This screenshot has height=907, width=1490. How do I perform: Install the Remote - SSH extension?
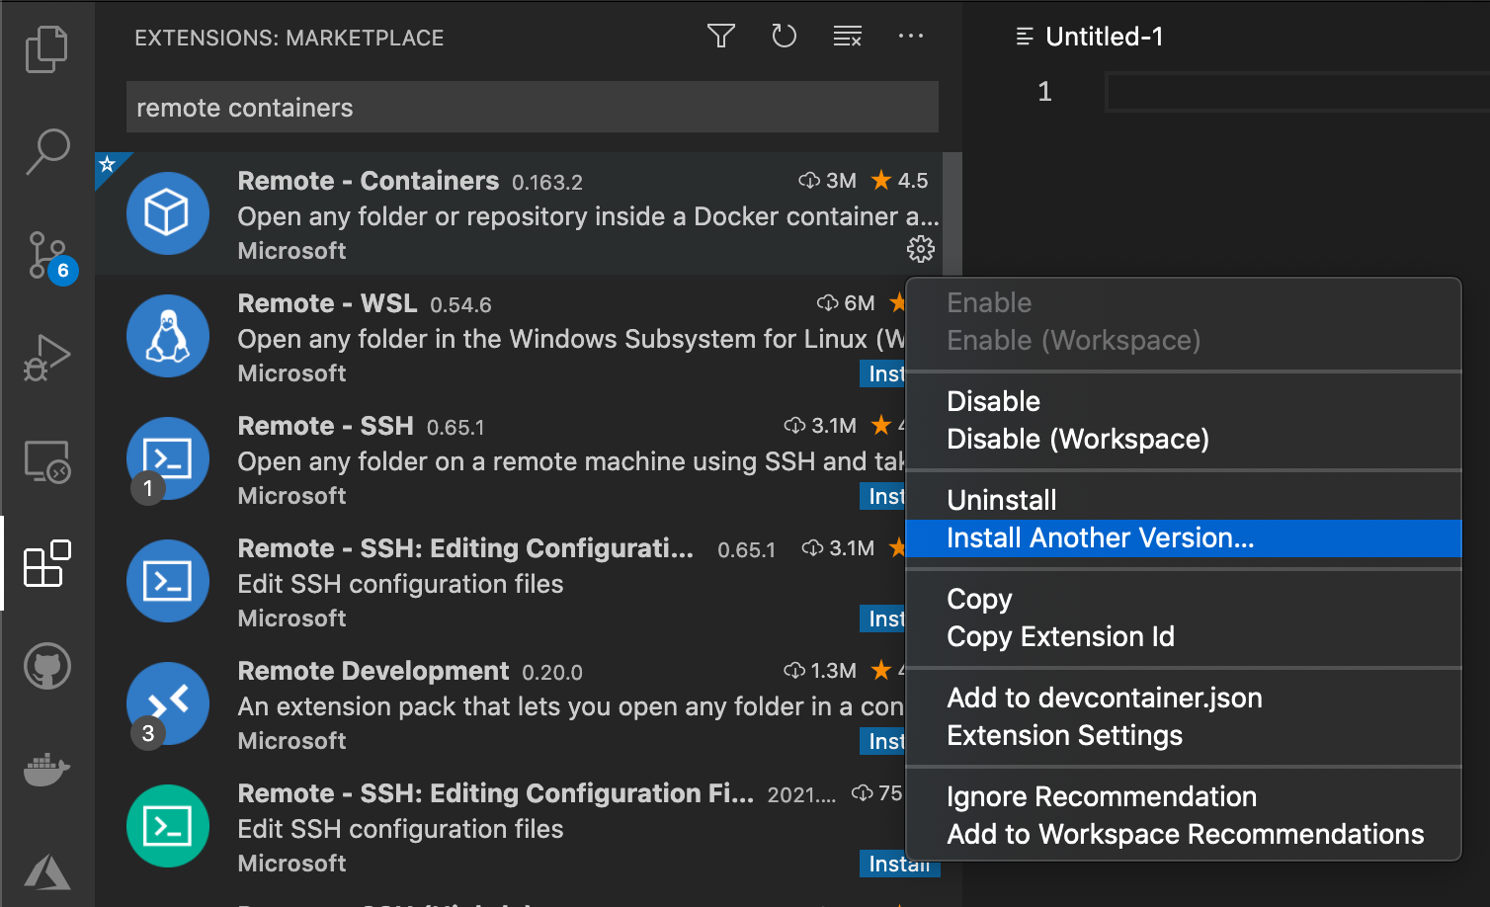coord(882,496)
